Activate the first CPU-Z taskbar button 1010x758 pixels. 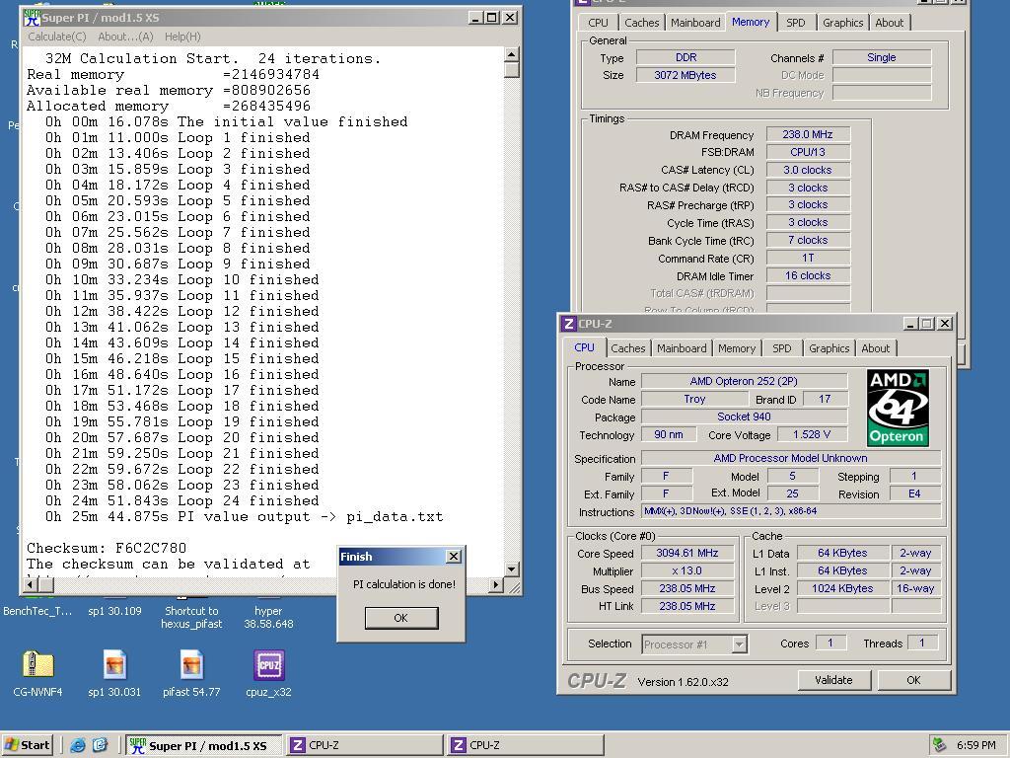click(365, 746)
